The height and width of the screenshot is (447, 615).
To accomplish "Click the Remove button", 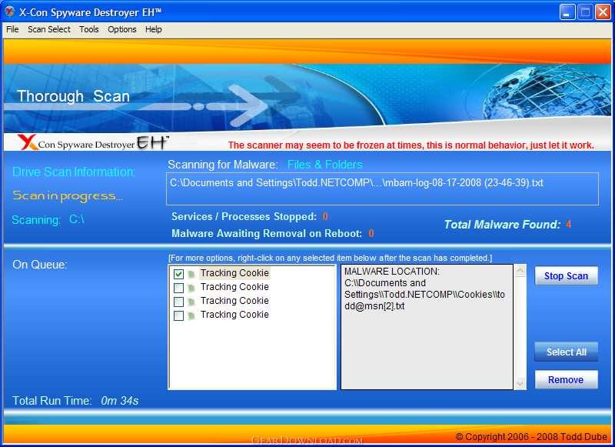I will 566,379.
